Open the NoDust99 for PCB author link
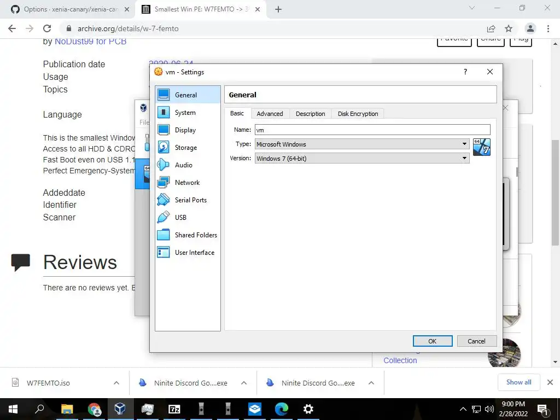The height and width of the screenshot is (420, 560). (x=90, y=41)
